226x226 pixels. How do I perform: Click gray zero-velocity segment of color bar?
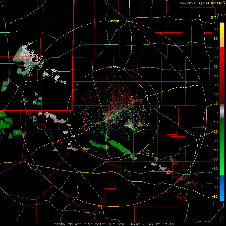222,111
